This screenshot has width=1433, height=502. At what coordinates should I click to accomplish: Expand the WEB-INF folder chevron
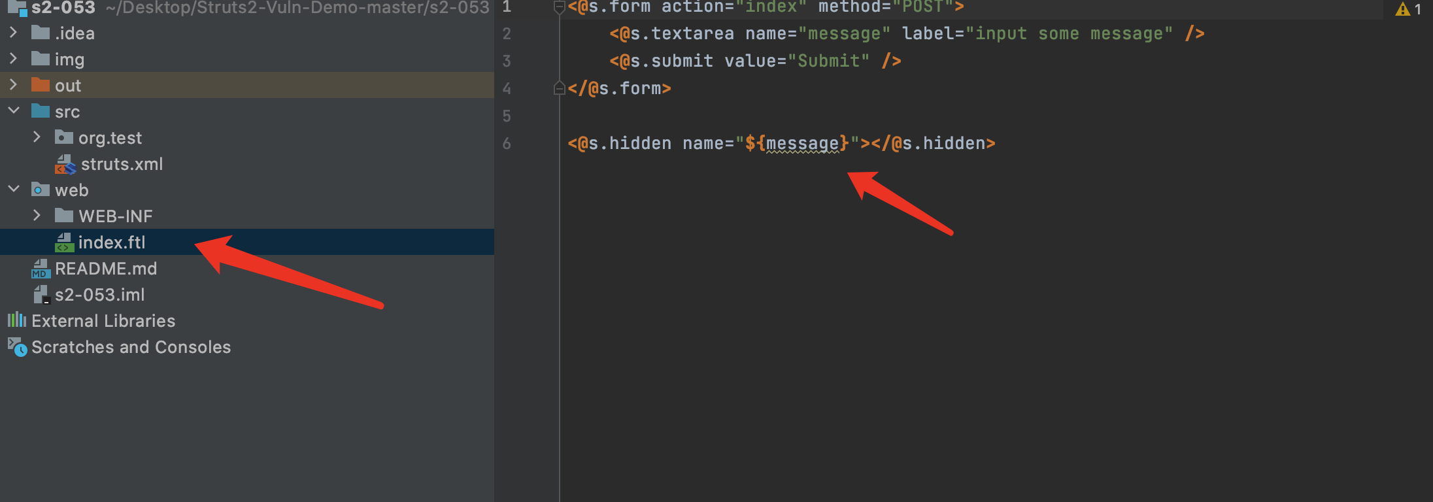click(37, 215)
